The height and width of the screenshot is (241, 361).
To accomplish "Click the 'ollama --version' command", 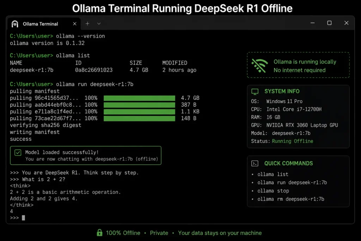I will 80,36.
